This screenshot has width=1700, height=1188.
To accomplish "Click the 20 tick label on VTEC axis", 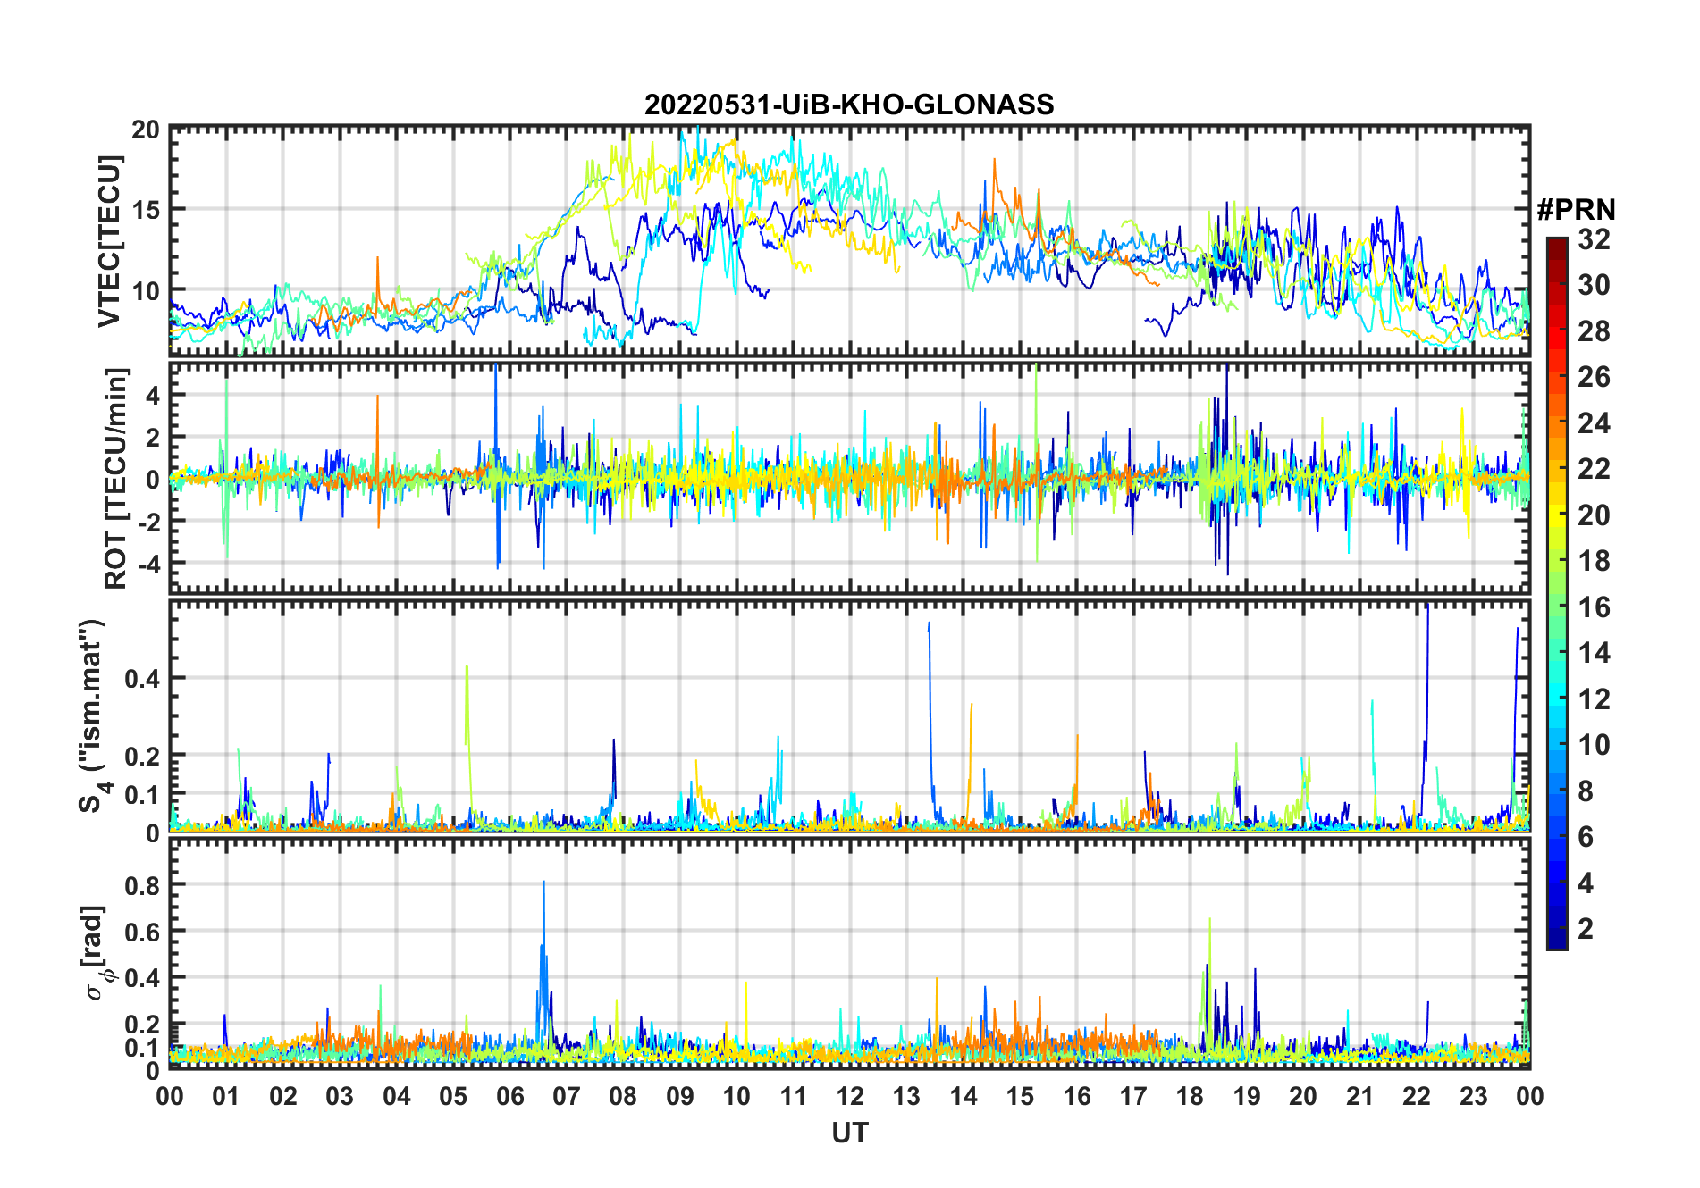I will click(146, 130).
